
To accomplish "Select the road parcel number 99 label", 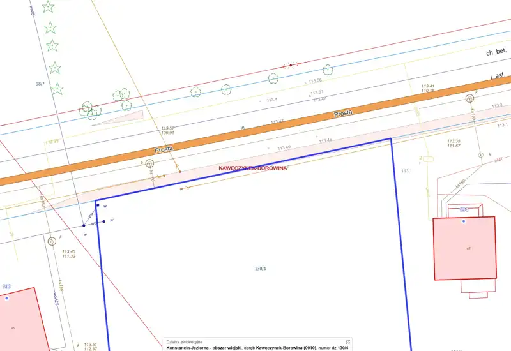I will tap(243, 128).
